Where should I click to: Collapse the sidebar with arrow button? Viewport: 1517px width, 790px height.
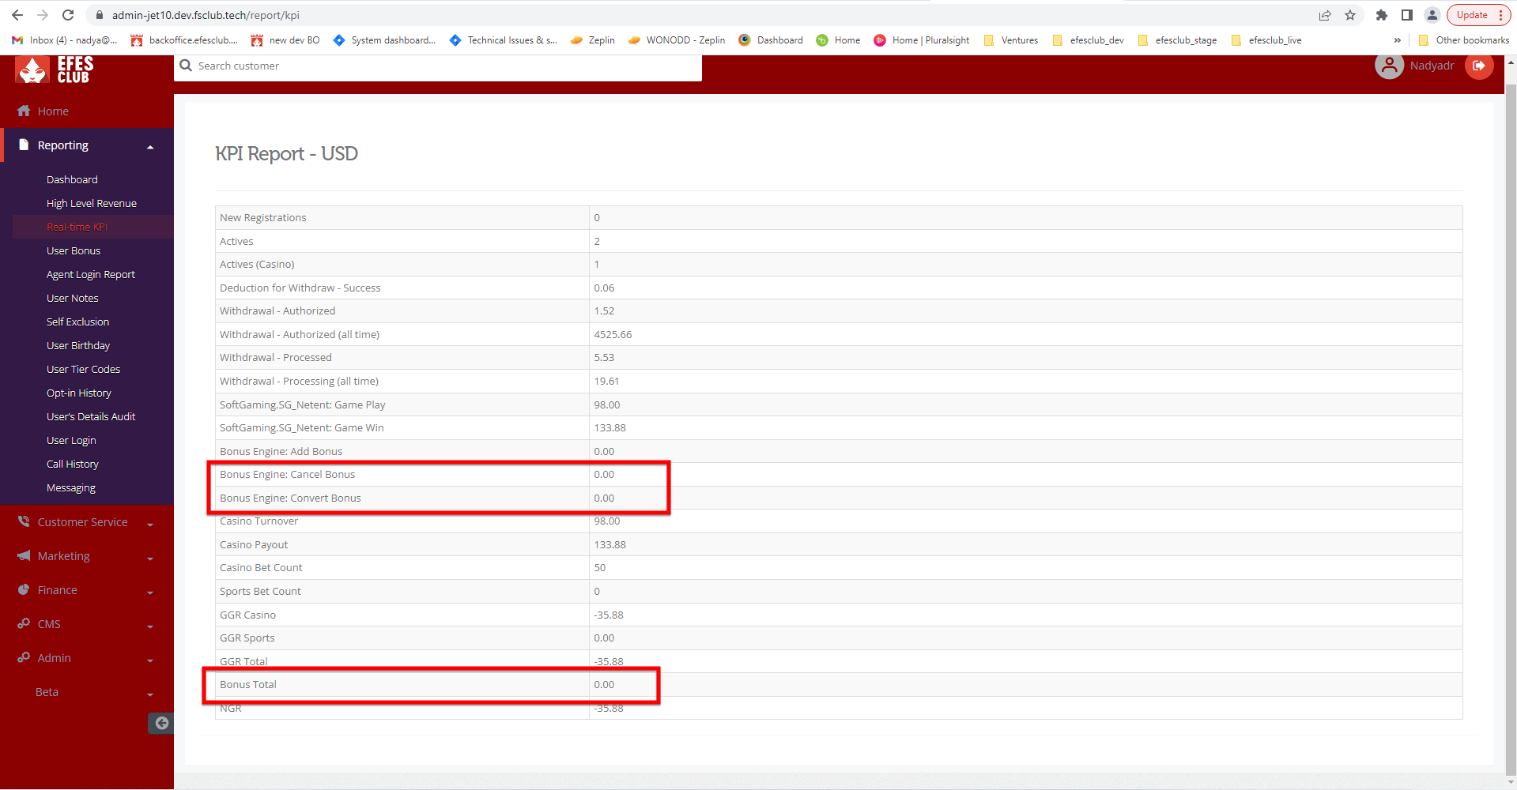(x=161, y=723)
